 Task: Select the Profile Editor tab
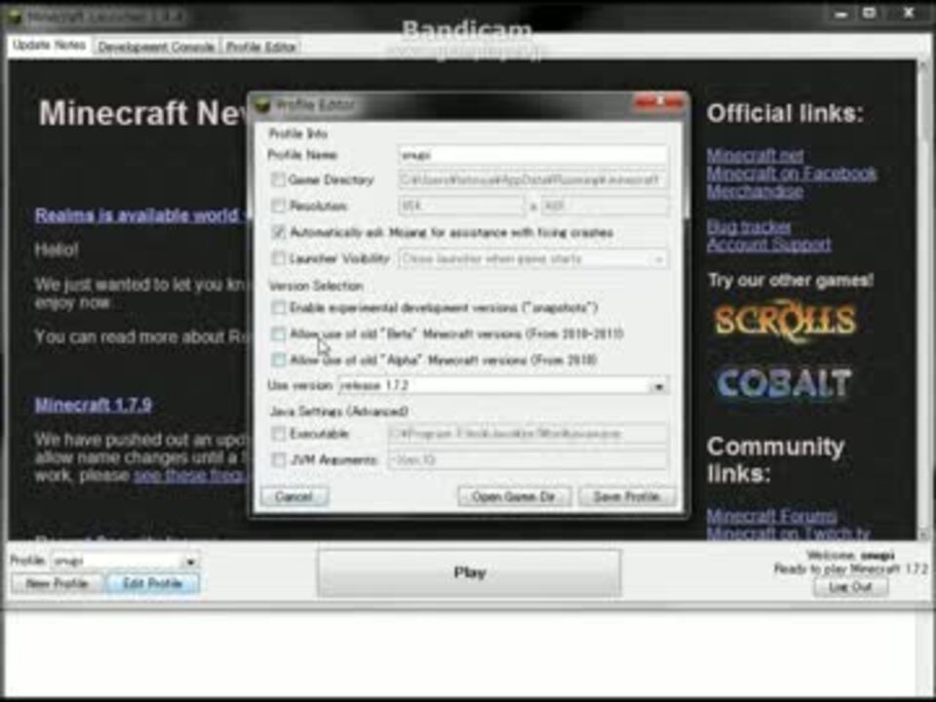point(261,47)
